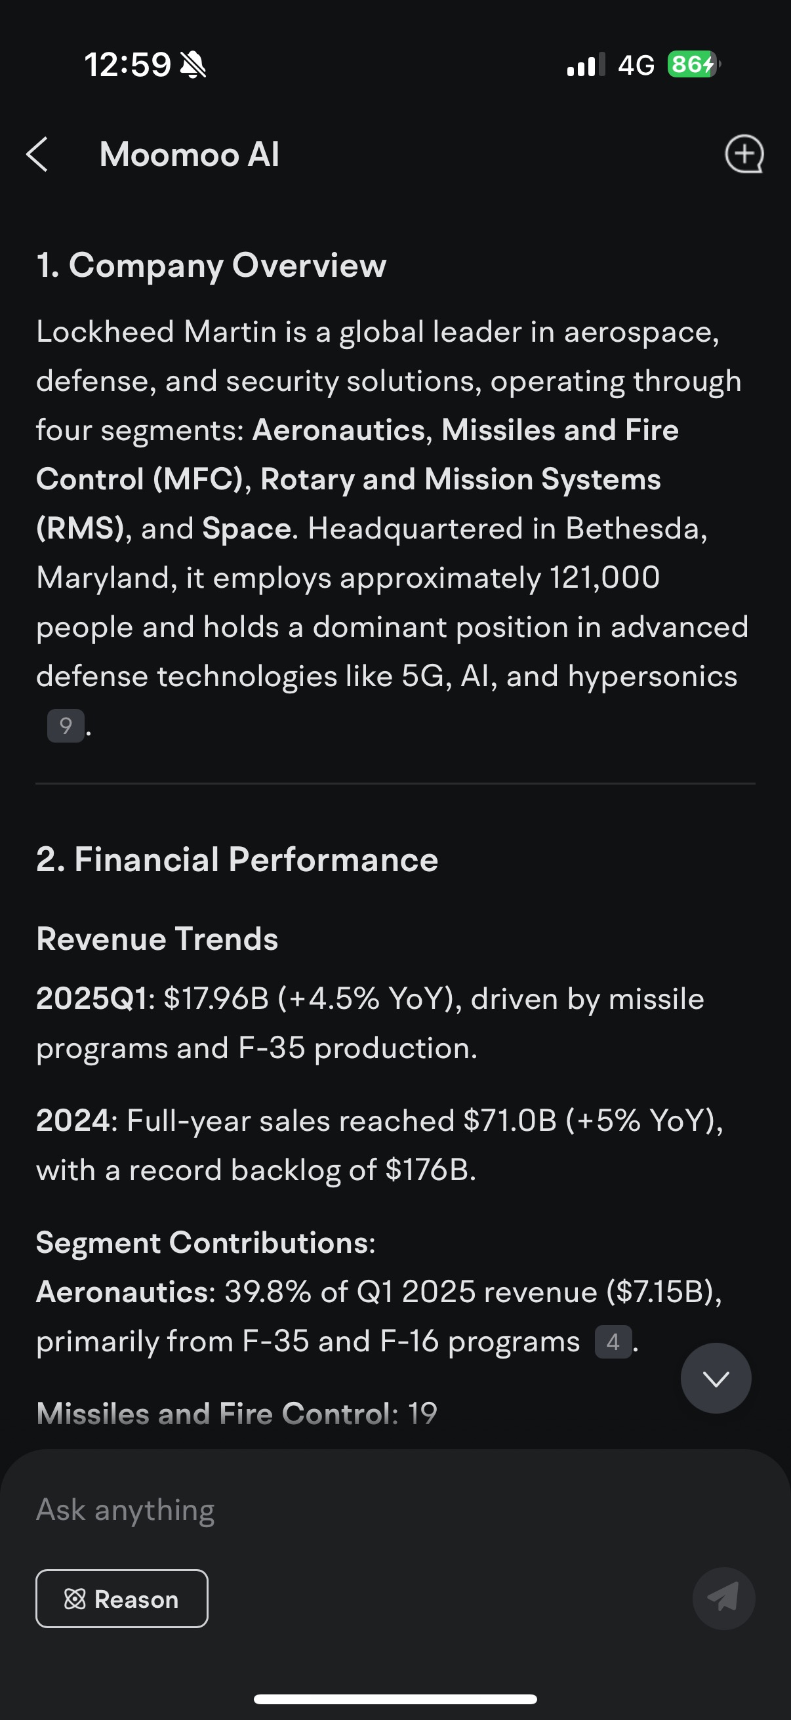Viewport: 791px width, 1720px height.
Task: Toggle the Reason mode button
Action: click(x=122, y=1599)
